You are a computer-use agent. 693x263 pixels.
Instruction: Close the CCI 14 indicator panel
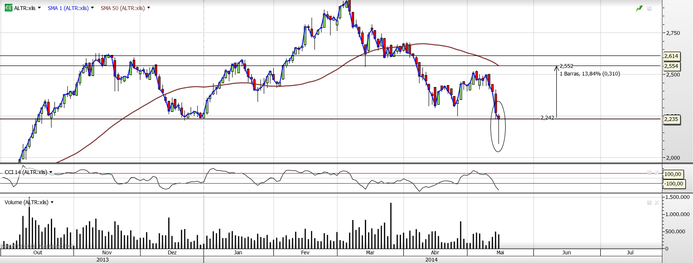click(657, 172)
